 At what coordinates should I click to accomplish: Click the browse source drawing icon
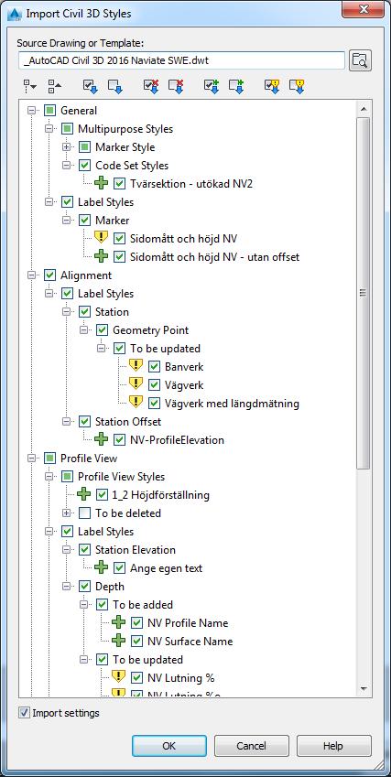tap(360, 60)
